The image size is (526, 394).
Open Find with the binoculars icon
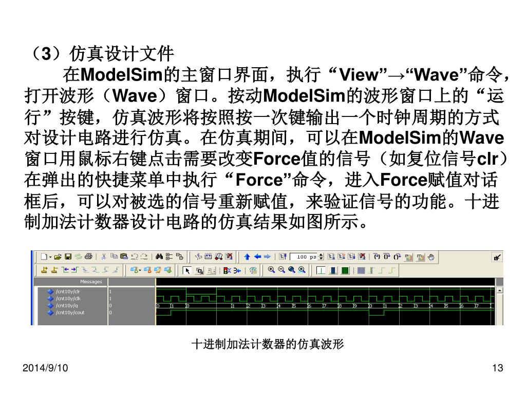click(159, 257)
